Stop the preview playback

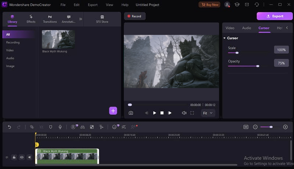[162, 113]
